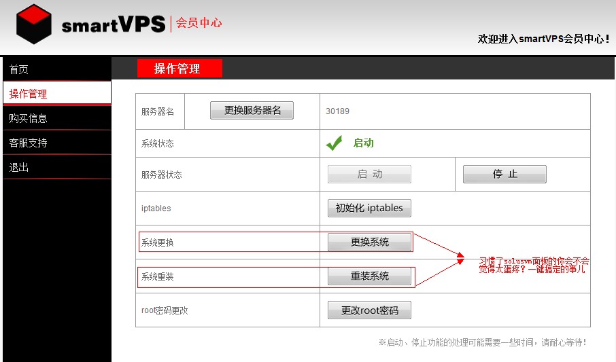Click the server name value 30189

[337, 111]
